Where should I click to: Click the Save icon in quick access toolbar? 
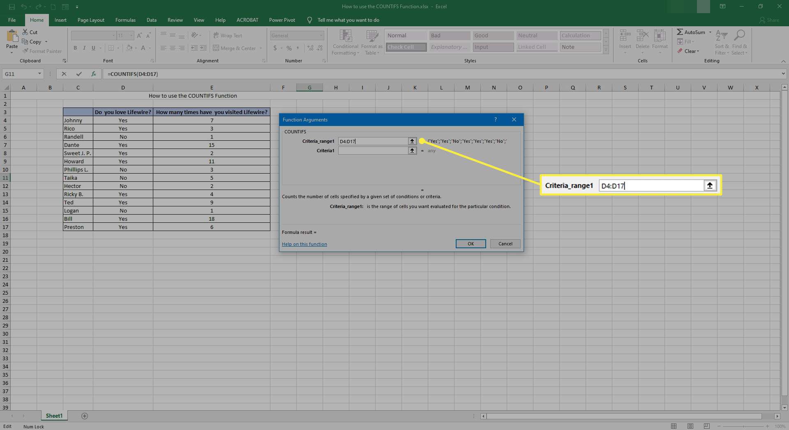coord(12,7)
